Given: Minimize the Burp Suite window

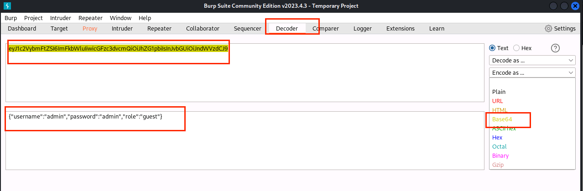Looking at the screenshot, I should [x=553, y=6].
